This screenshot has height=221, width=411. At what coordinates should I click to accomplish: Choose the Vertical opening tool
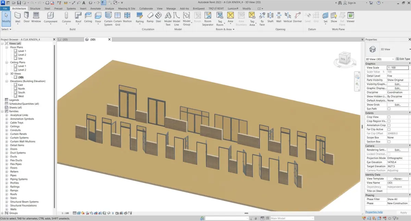tap(288, 17)
